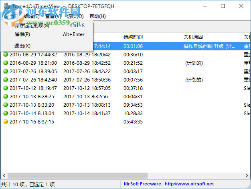Screen dimensions: 251x189
Task: Select startup time 2017-10-13 8:33:20
Action: coord(32,105)
